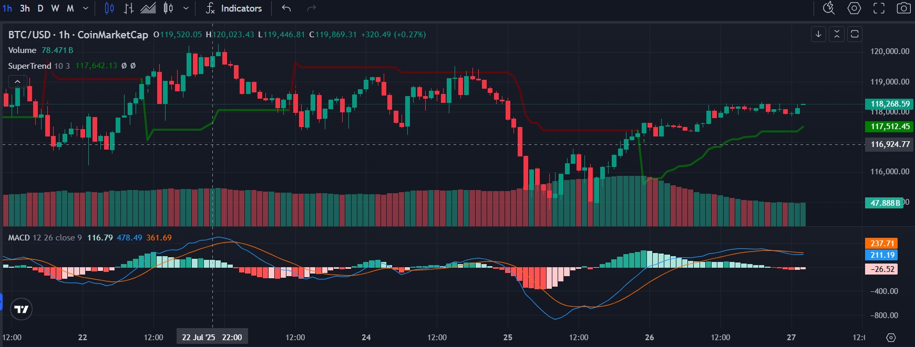
Task: Select the 3h timeframe
Action: [25, 8]
